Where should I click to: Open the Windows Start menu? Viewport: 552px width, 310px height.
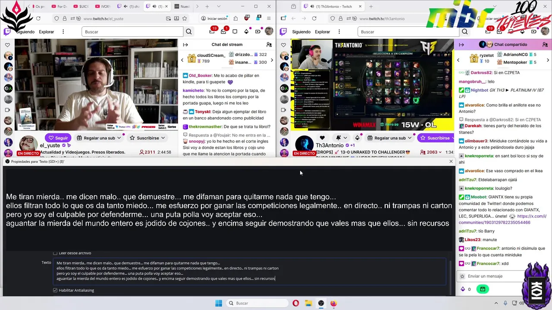click(x=219, y=303)
